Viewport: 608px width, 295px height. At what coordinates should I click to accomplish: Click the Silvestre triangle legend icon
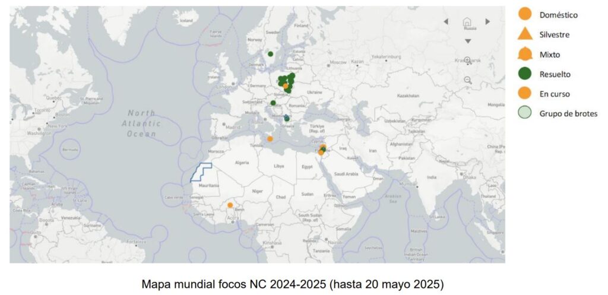click(525, 34)
